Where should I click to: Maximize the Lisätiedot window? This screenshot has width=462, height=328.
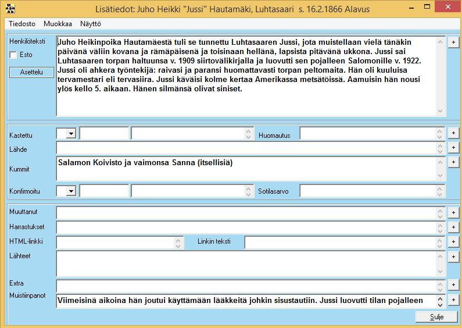427,7
